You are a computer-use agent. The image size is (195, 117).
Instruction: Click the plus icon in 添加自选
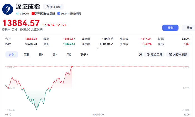(x=47, y=7)
